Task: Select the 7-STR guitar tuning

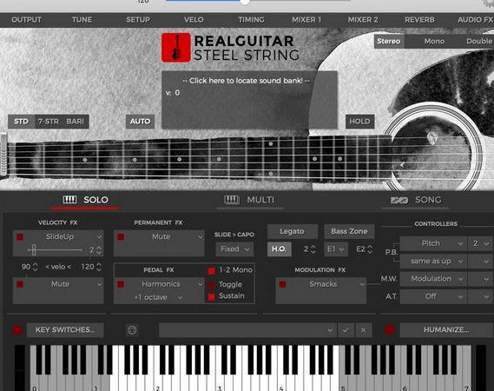Action: click(x=49, y=122)
